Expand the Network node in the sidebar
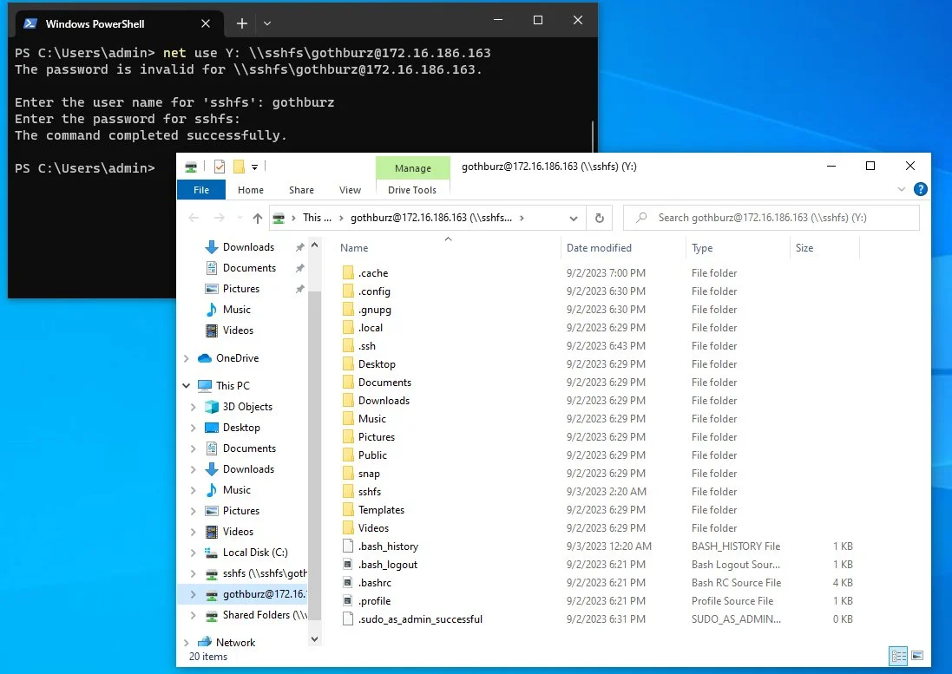The width and height of the screenshot is (952, 674). pos(185,642)
